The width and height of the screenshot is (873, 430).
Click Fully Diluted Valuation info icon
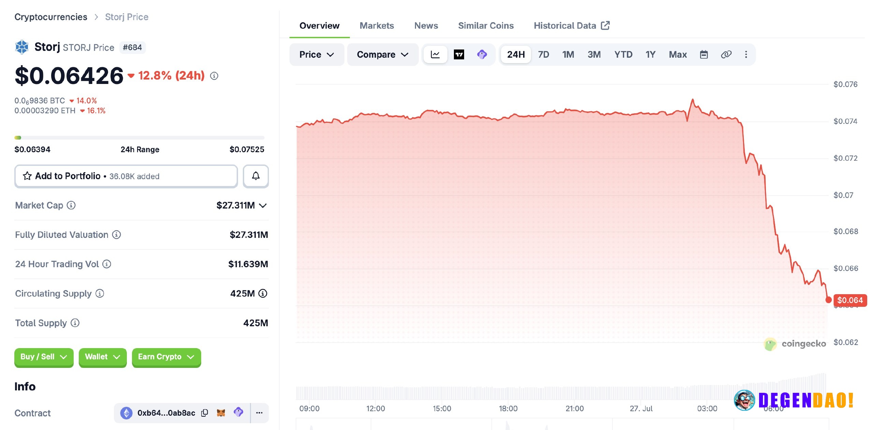click(x=116, y=235)
